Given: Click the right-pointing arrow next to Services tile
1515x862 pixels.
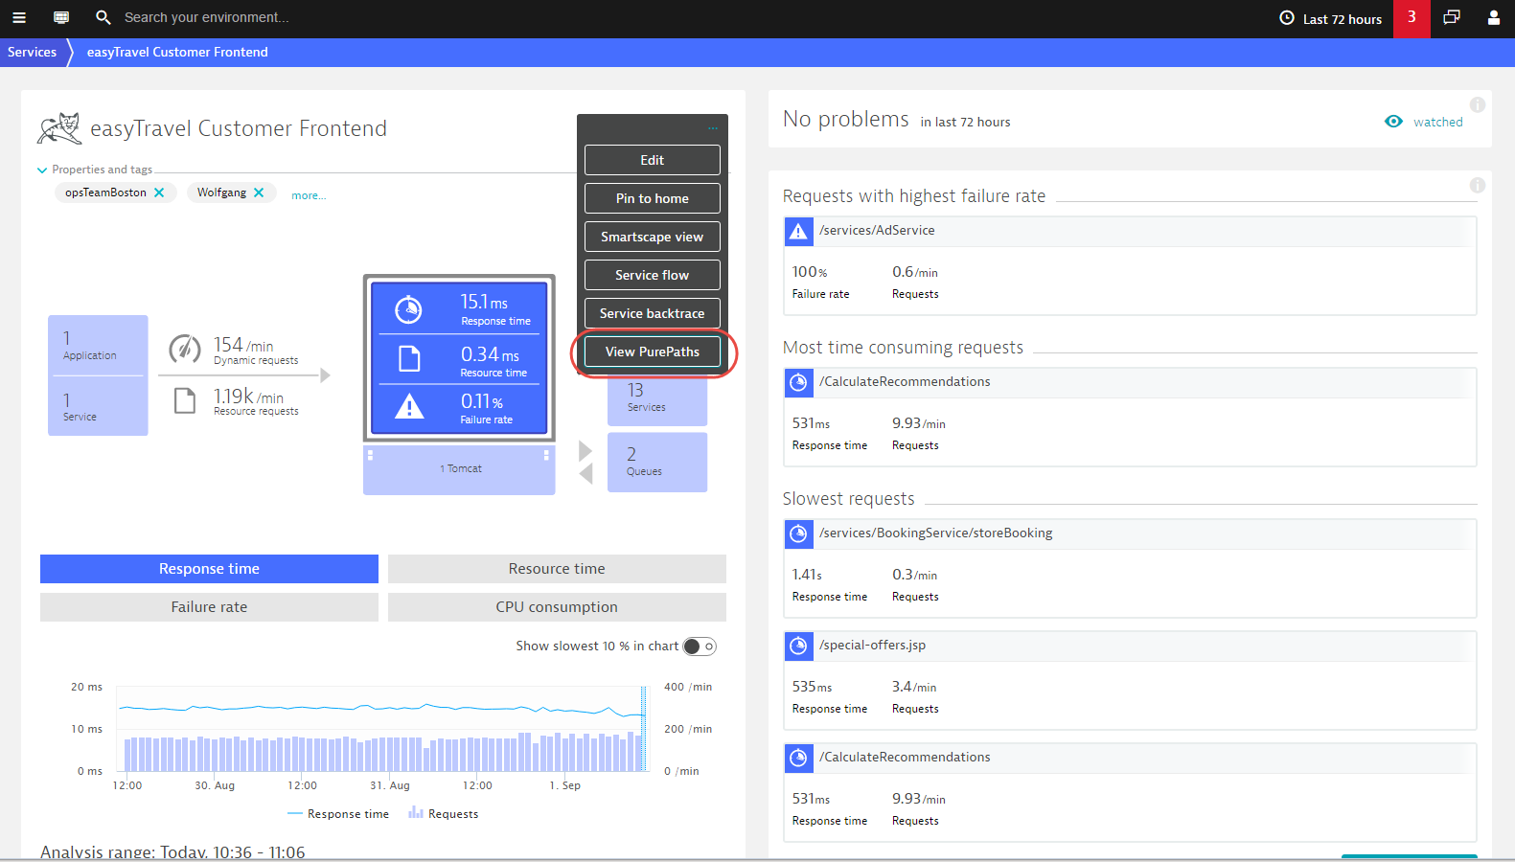Looking at the screenshot, I should 585,450.
